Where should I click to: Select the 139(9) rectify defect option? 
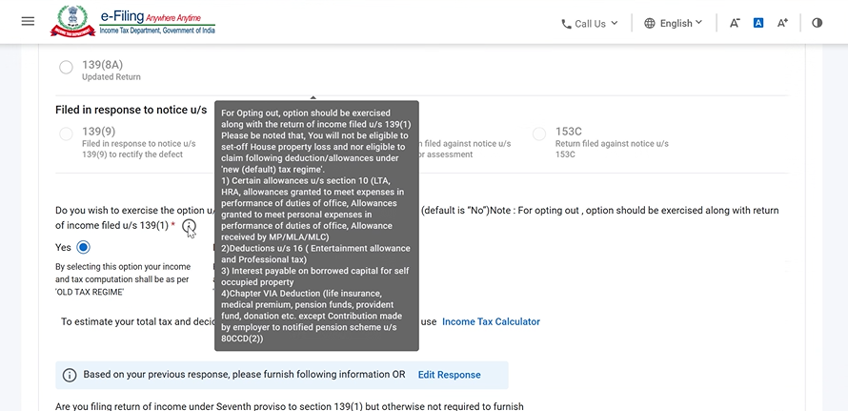[66, 134]
